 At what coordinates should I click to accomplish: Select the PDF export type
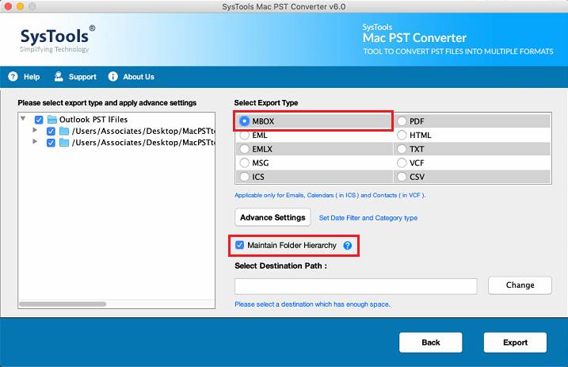(x=402, y=121)
